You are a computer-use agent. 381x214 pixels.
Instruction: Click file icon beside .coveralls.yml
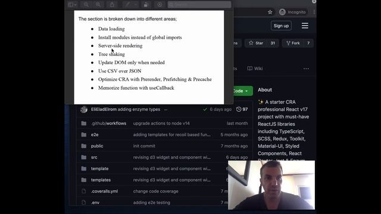[x=84, y=191]
